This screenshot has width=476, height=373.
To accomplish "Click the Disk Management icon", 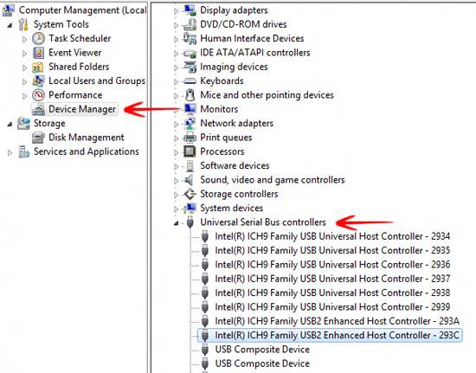I will coord(38,138).
